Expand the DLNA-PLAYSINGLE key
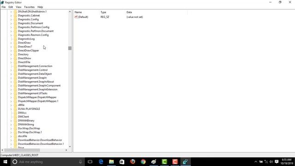The width and height of the screenshot is (295, 166). click(x=11, y=109)
